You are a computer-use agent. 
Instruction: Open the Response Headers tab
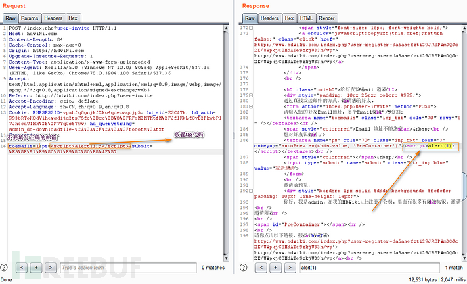pyautogui.click(x=269, y=18)
